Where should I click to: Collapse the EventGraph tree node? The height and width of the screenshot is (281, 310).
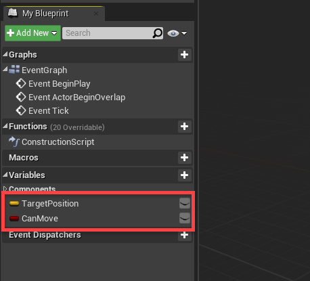coord(5,69)
